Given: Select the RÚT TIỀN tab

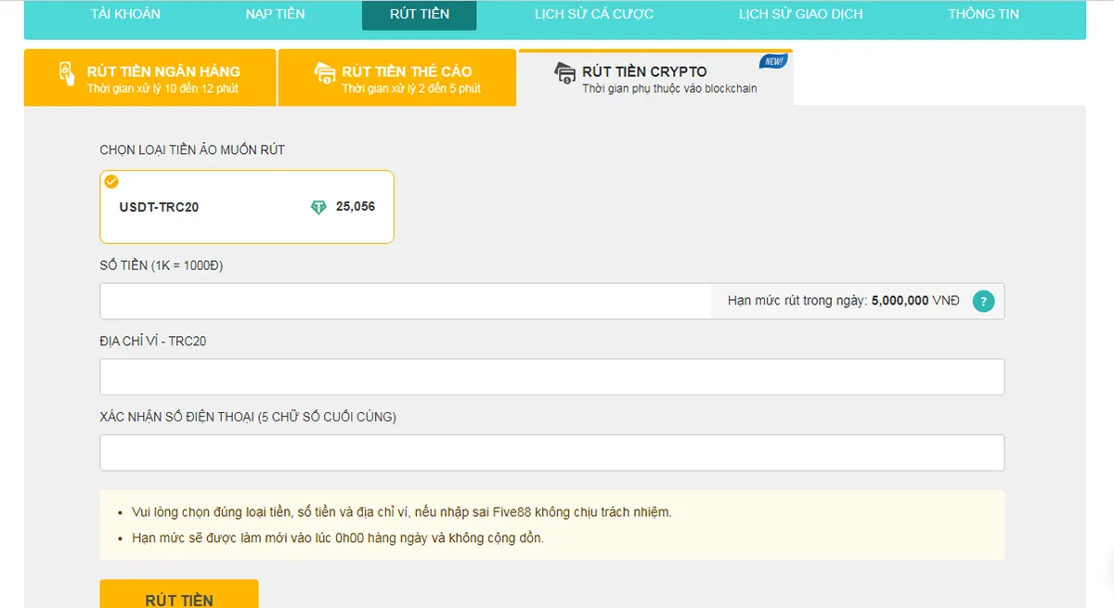Looking at the screenshot, I should tap(420, 15).
